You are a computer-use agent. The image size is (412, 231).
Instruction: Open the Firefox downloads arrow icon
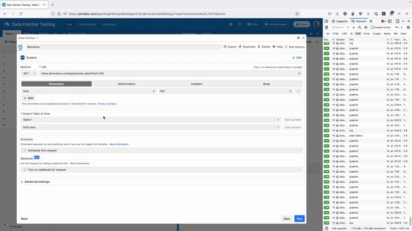click(337, 13)
